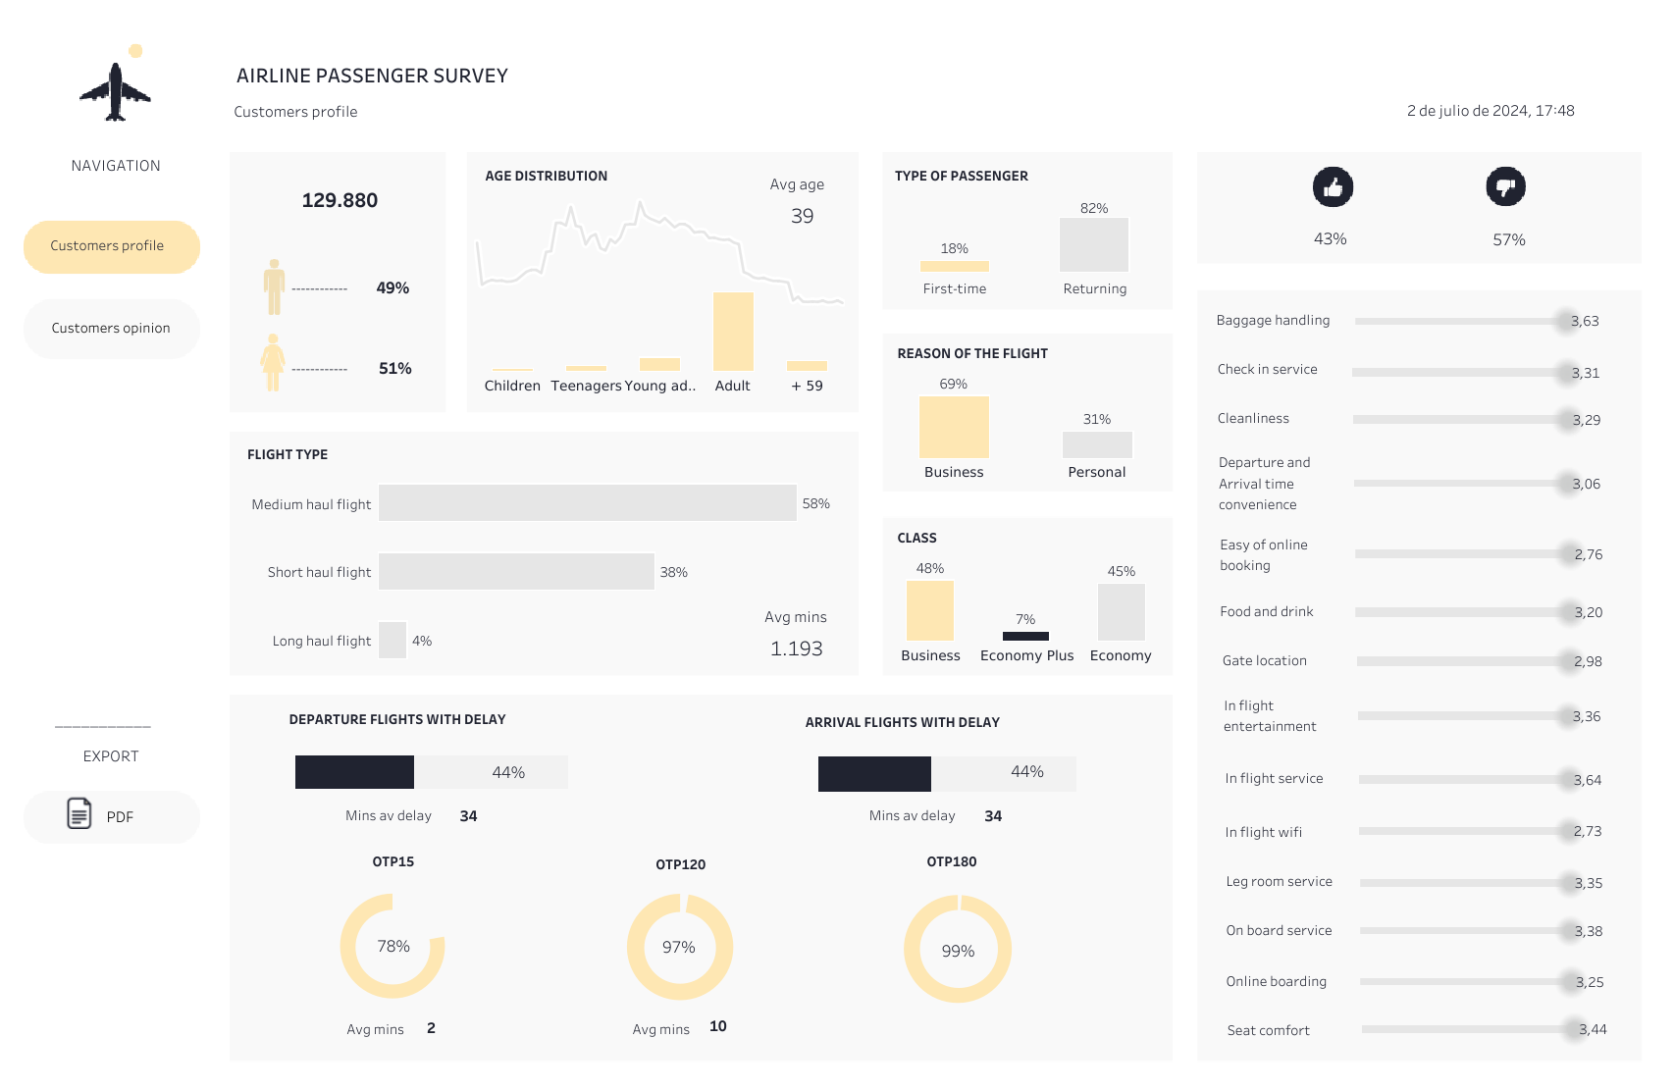Screen dimensions: 1674x1090
Task: Click the OTP180 donut chart
Action: point(957,949)
